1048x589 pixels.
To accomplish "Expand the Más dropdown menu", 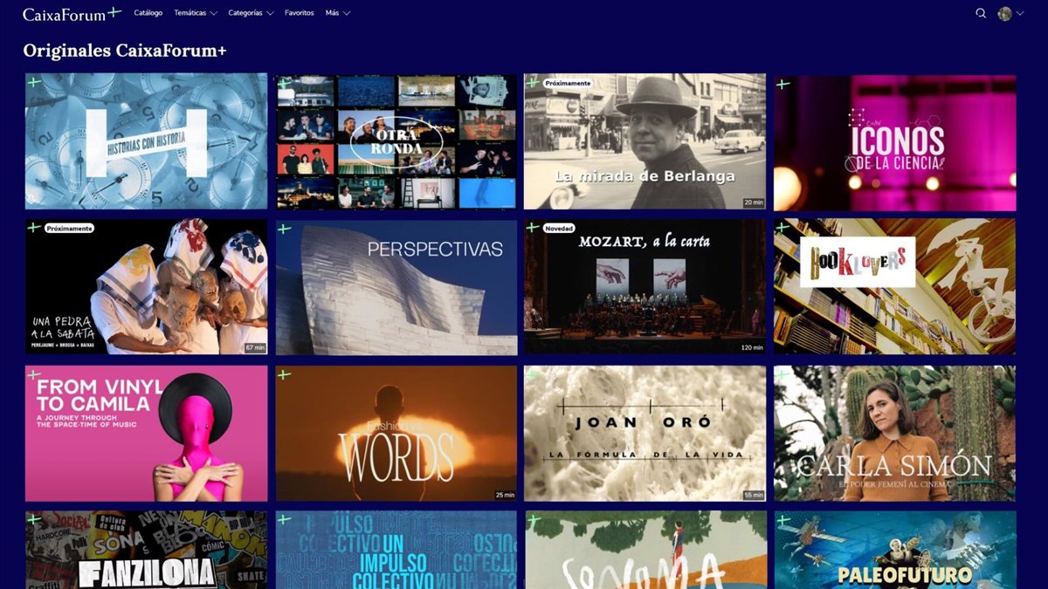I will 338,13.
